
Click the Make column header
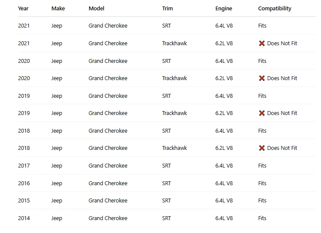click(x=58, y=9)
